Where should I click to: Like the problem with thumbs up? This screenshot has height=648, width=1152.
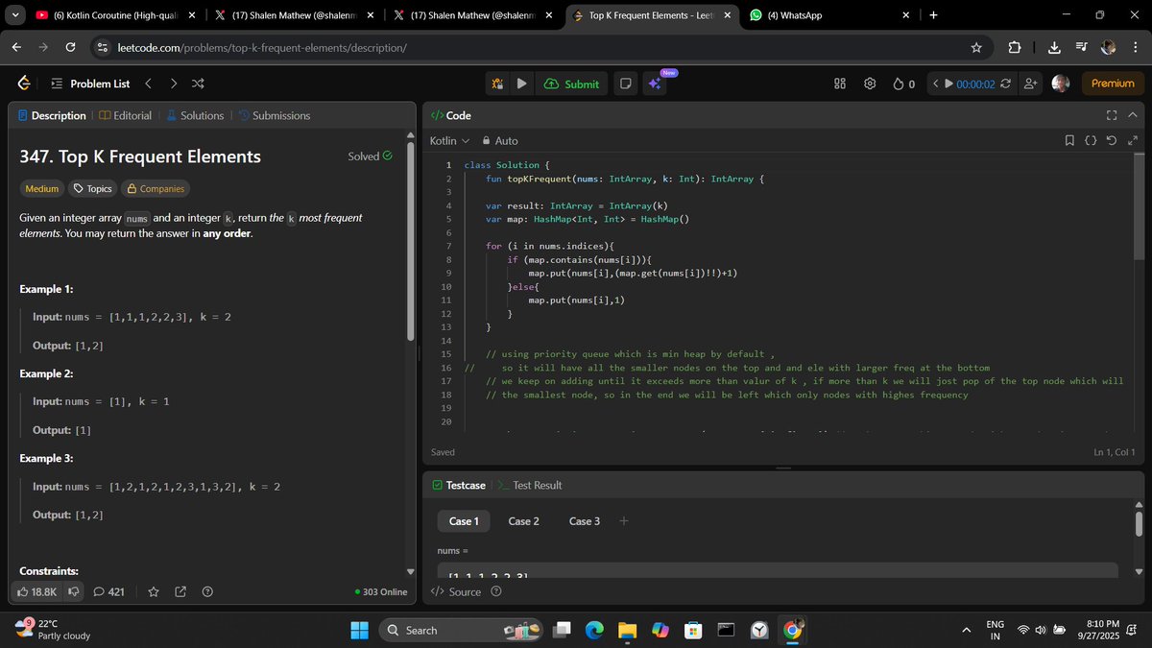point(37,591)
